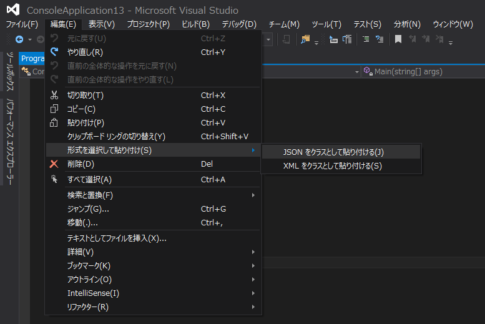The height and width of the screenshot is (324, 485).
Task: Click the red X delete icon
Action: [x=54, y=164]
